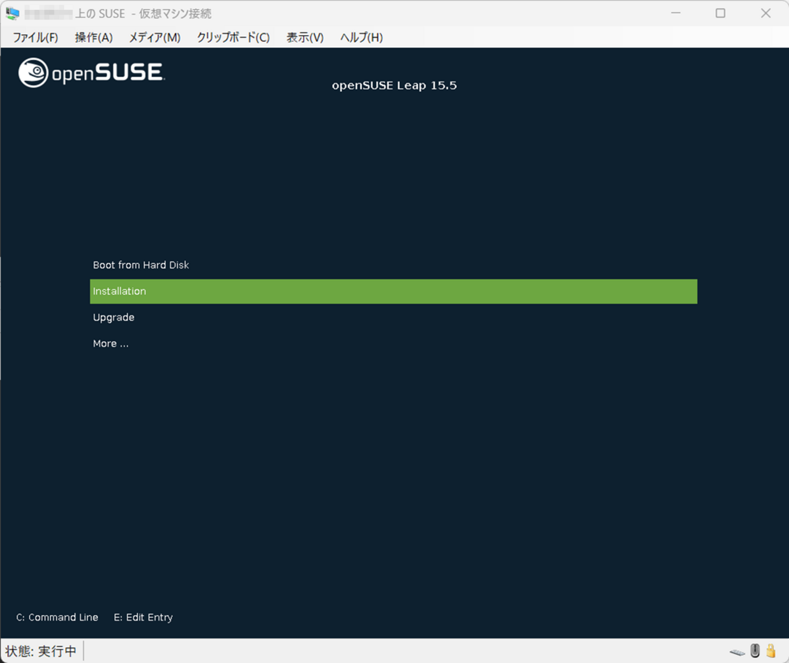Click the virtual machine window title icon
789x663 pixels.
[x=12, y=13]
